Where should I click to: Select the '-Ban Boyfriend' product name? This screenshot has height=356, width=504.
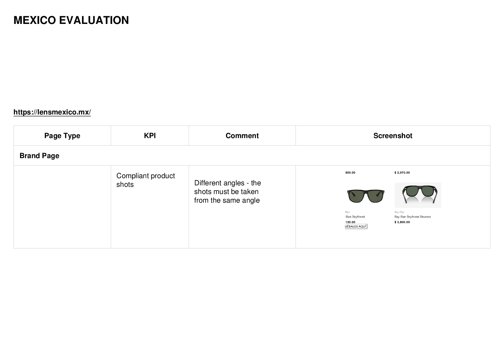pyautogui.click(x=355, y=217)
